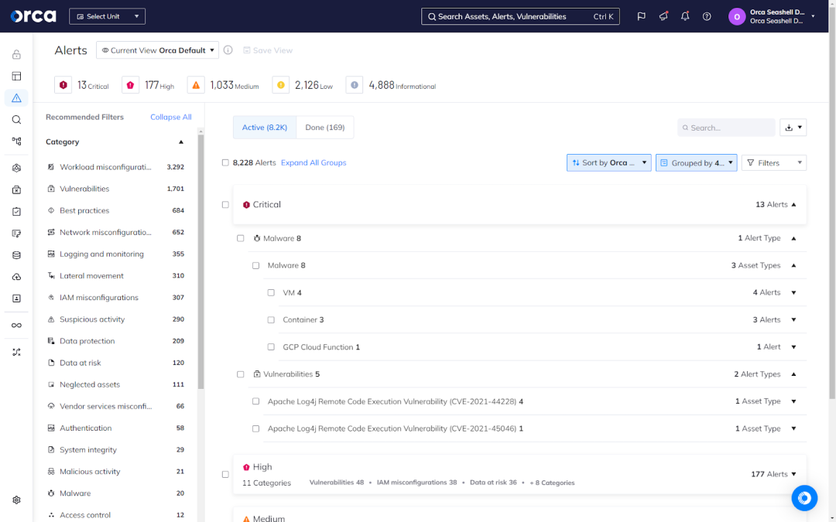The width and height of the screenshot is (836, 522).
Task: Click the Informational severity count icon
Action: (354, 85)
